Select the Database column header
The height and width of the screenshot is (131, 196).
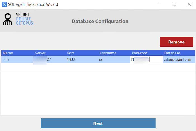click(179, 53)
